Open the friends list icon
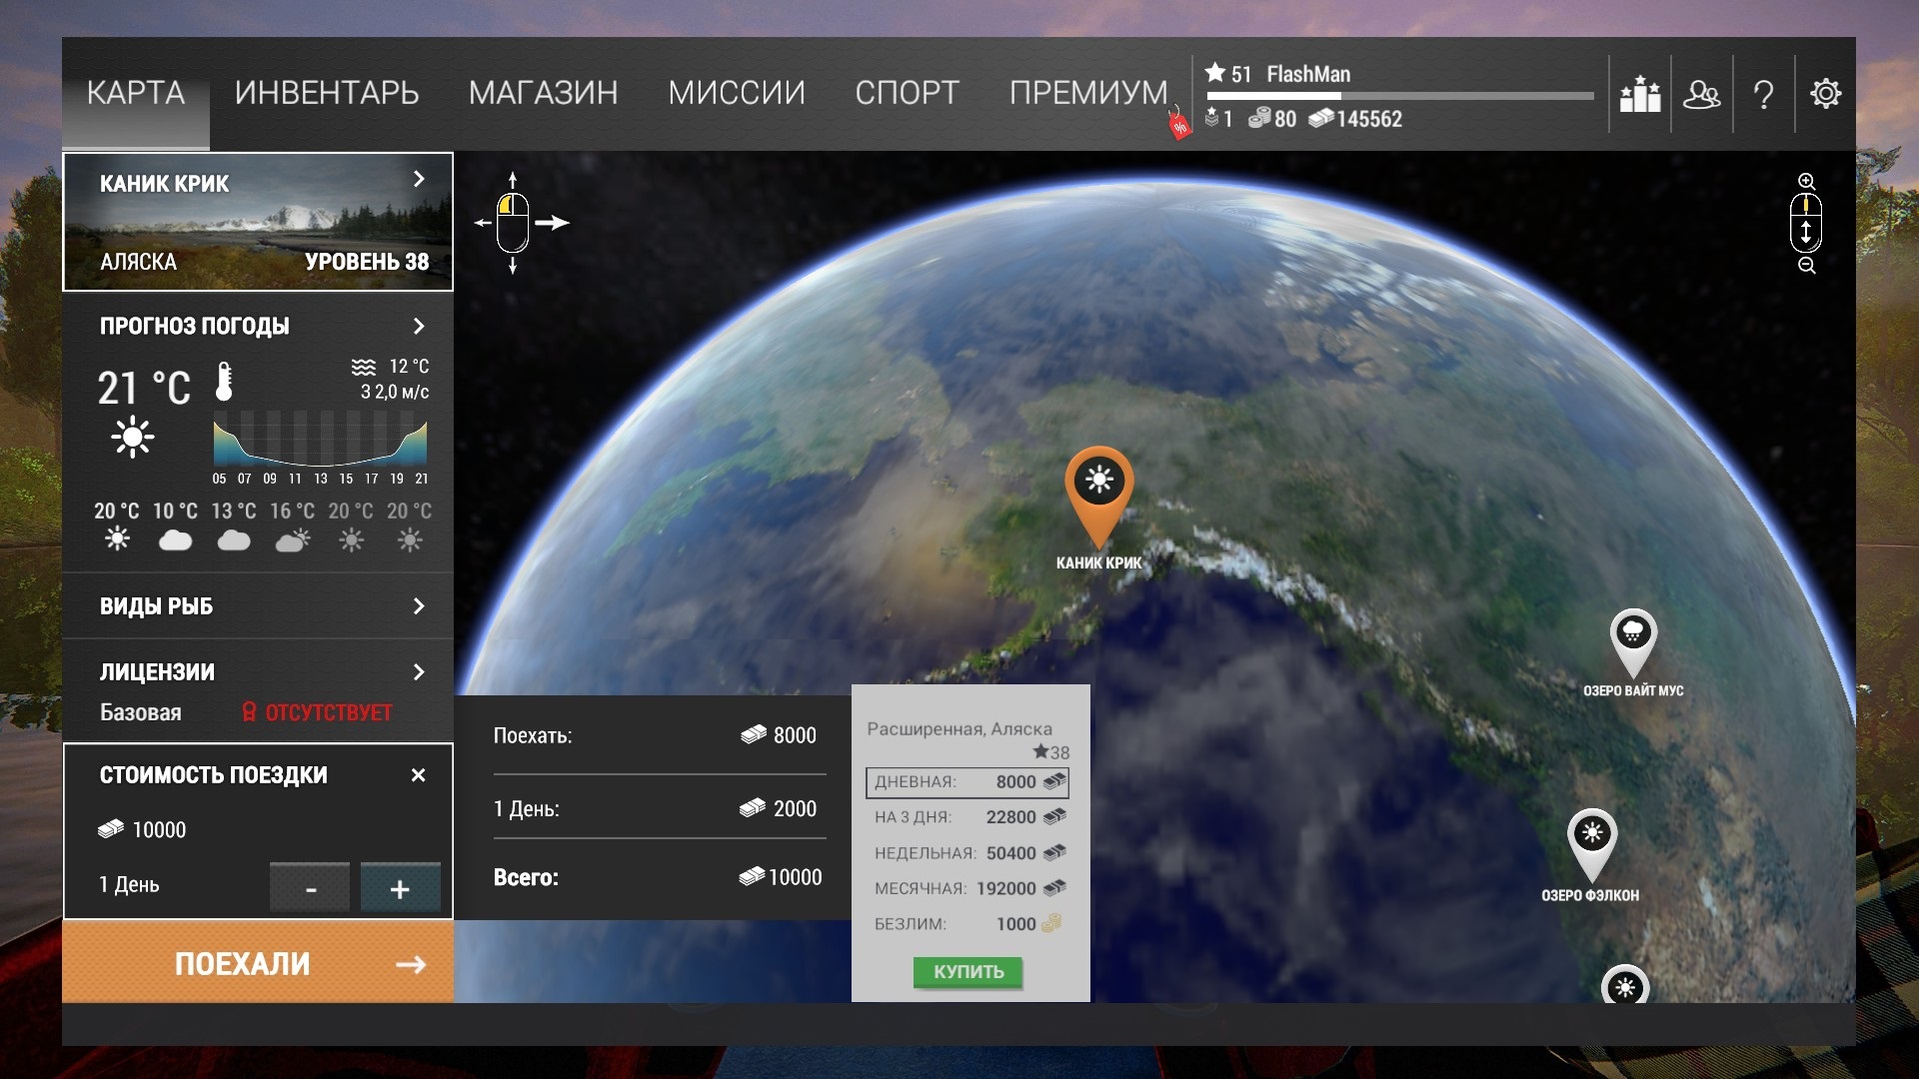1919x1079 pixels. (x=1701, y=95)
